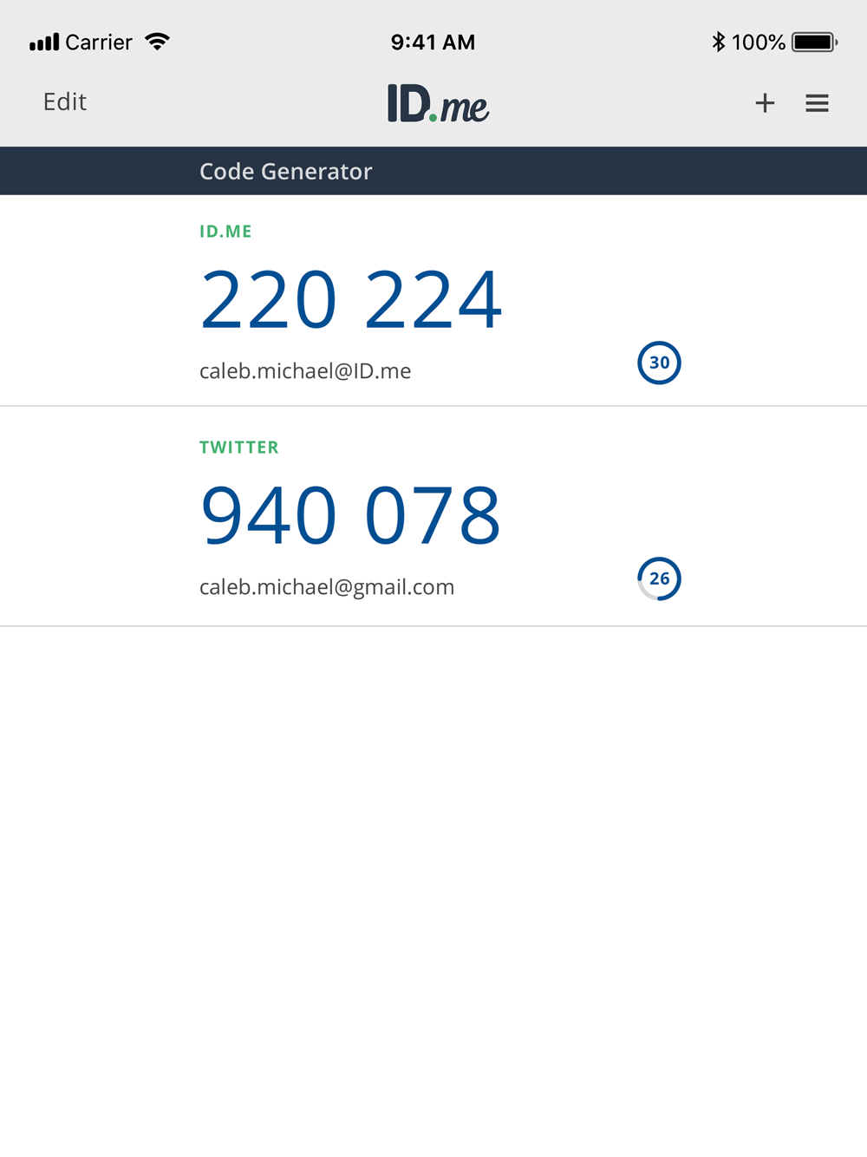Tap the 30 second countdown timer
Image resolution: width=867 pixels, height=1157 pixels.
click(x=659, y=363)
